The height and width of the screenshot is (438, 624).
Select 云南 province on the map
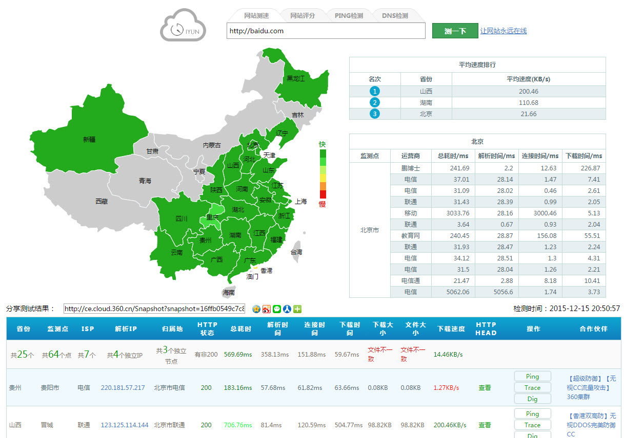tap(176, 252)
